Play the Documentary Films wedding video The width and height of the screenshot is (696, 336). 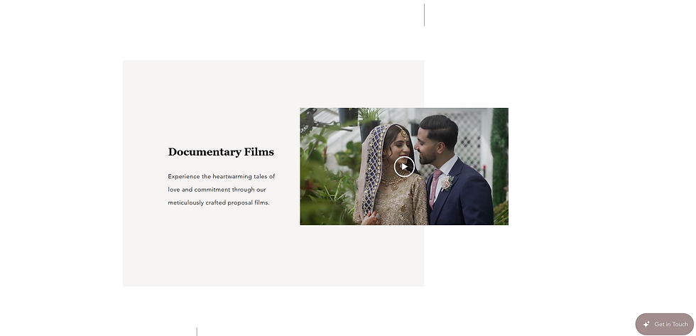click(404, 166)
